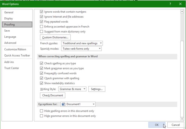Image resolution: width=186 pixels, height=129 pixels.
Task: Toggle Show readability statistics checkbox
Action: (41, 83)
